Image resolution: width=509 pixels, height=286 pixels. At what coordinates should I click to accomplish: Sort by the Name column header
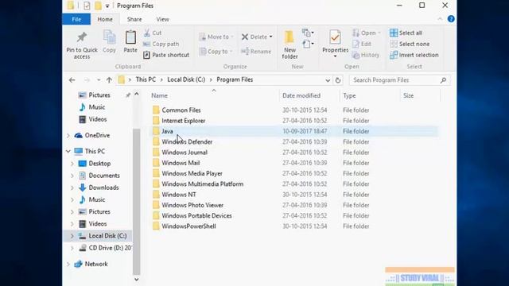pyautogui.click(x=159, y=95)
